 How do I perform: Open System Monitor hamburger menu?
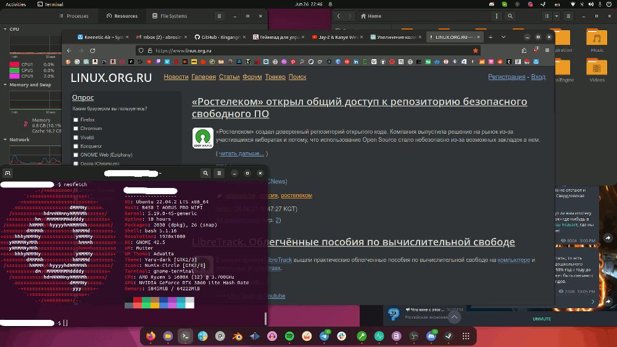click(219, 16)
